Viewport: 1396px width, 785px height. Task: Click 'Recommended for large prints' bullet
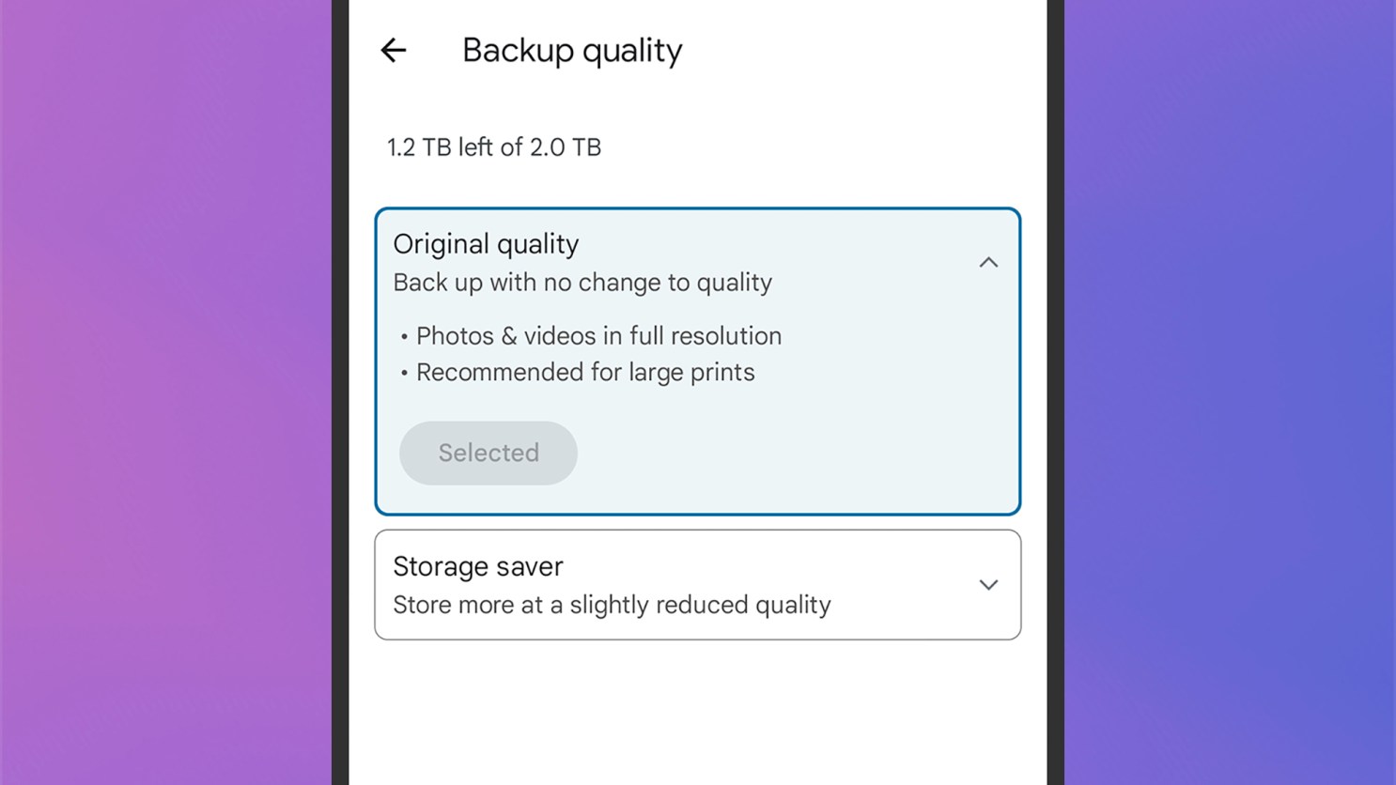point(585,373)
